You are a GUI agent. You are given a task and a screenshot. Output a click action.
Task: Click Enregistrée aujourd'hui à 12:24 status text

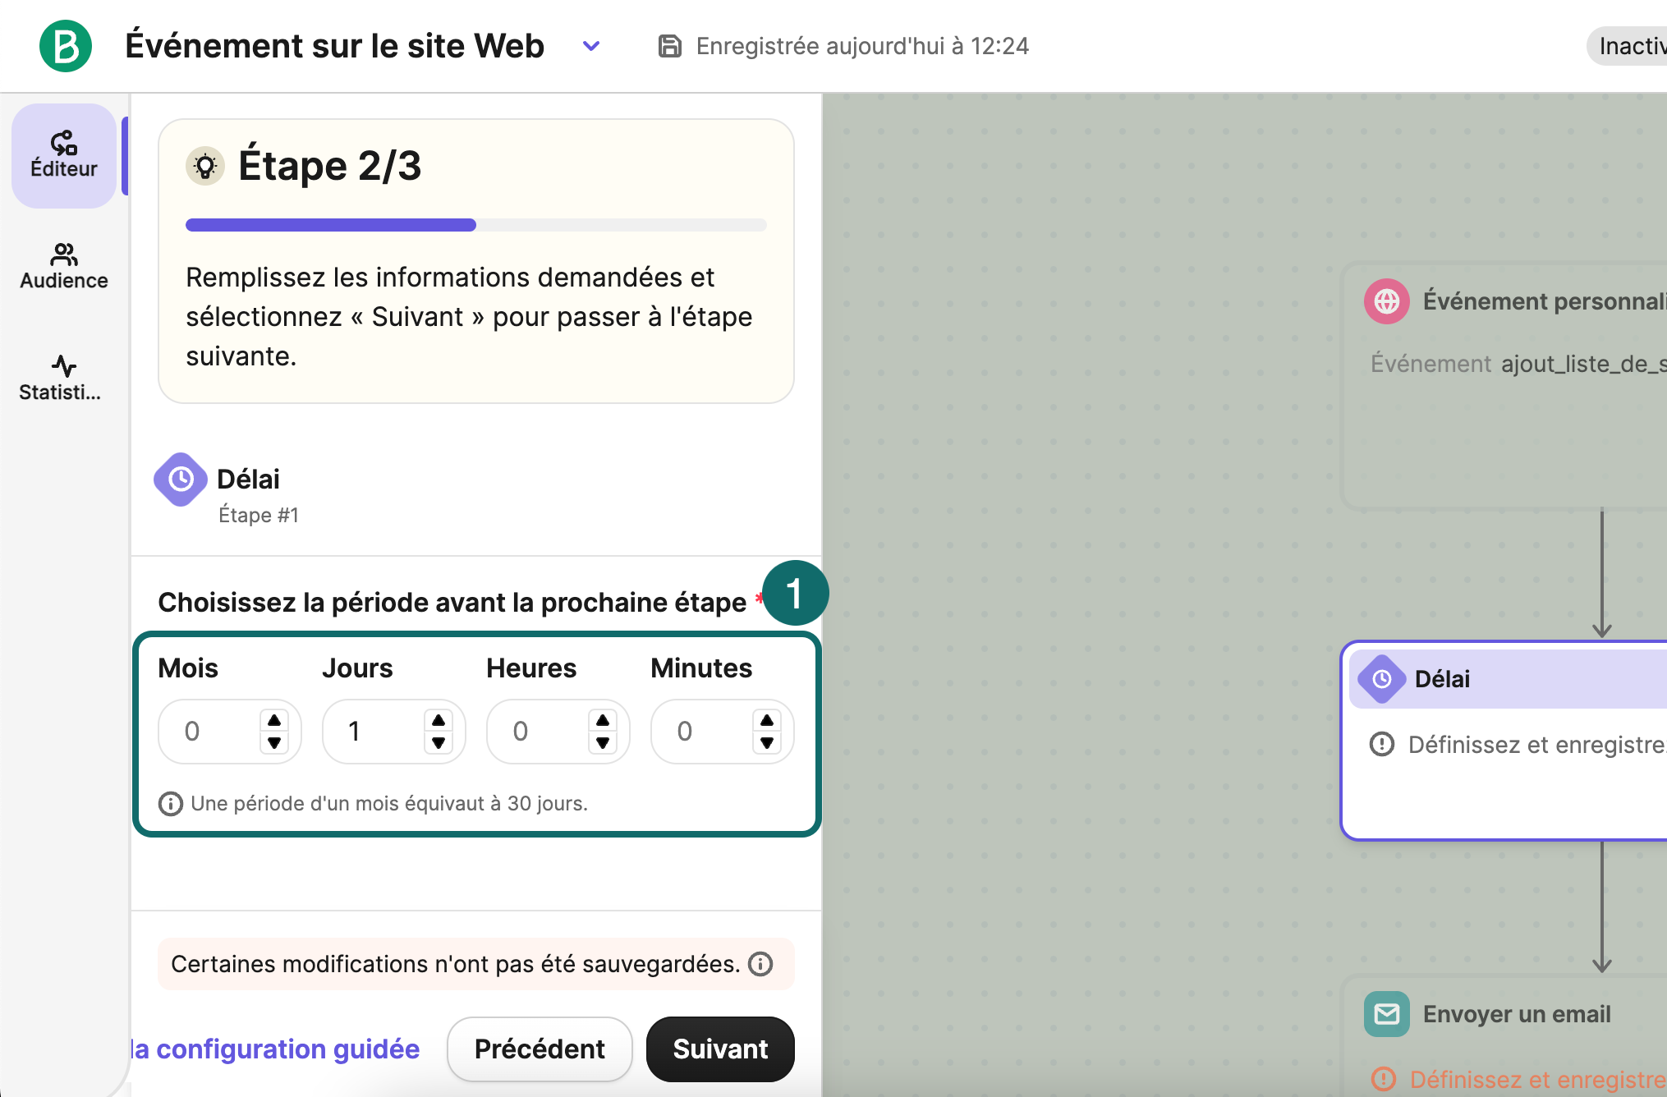click(862, 46)
